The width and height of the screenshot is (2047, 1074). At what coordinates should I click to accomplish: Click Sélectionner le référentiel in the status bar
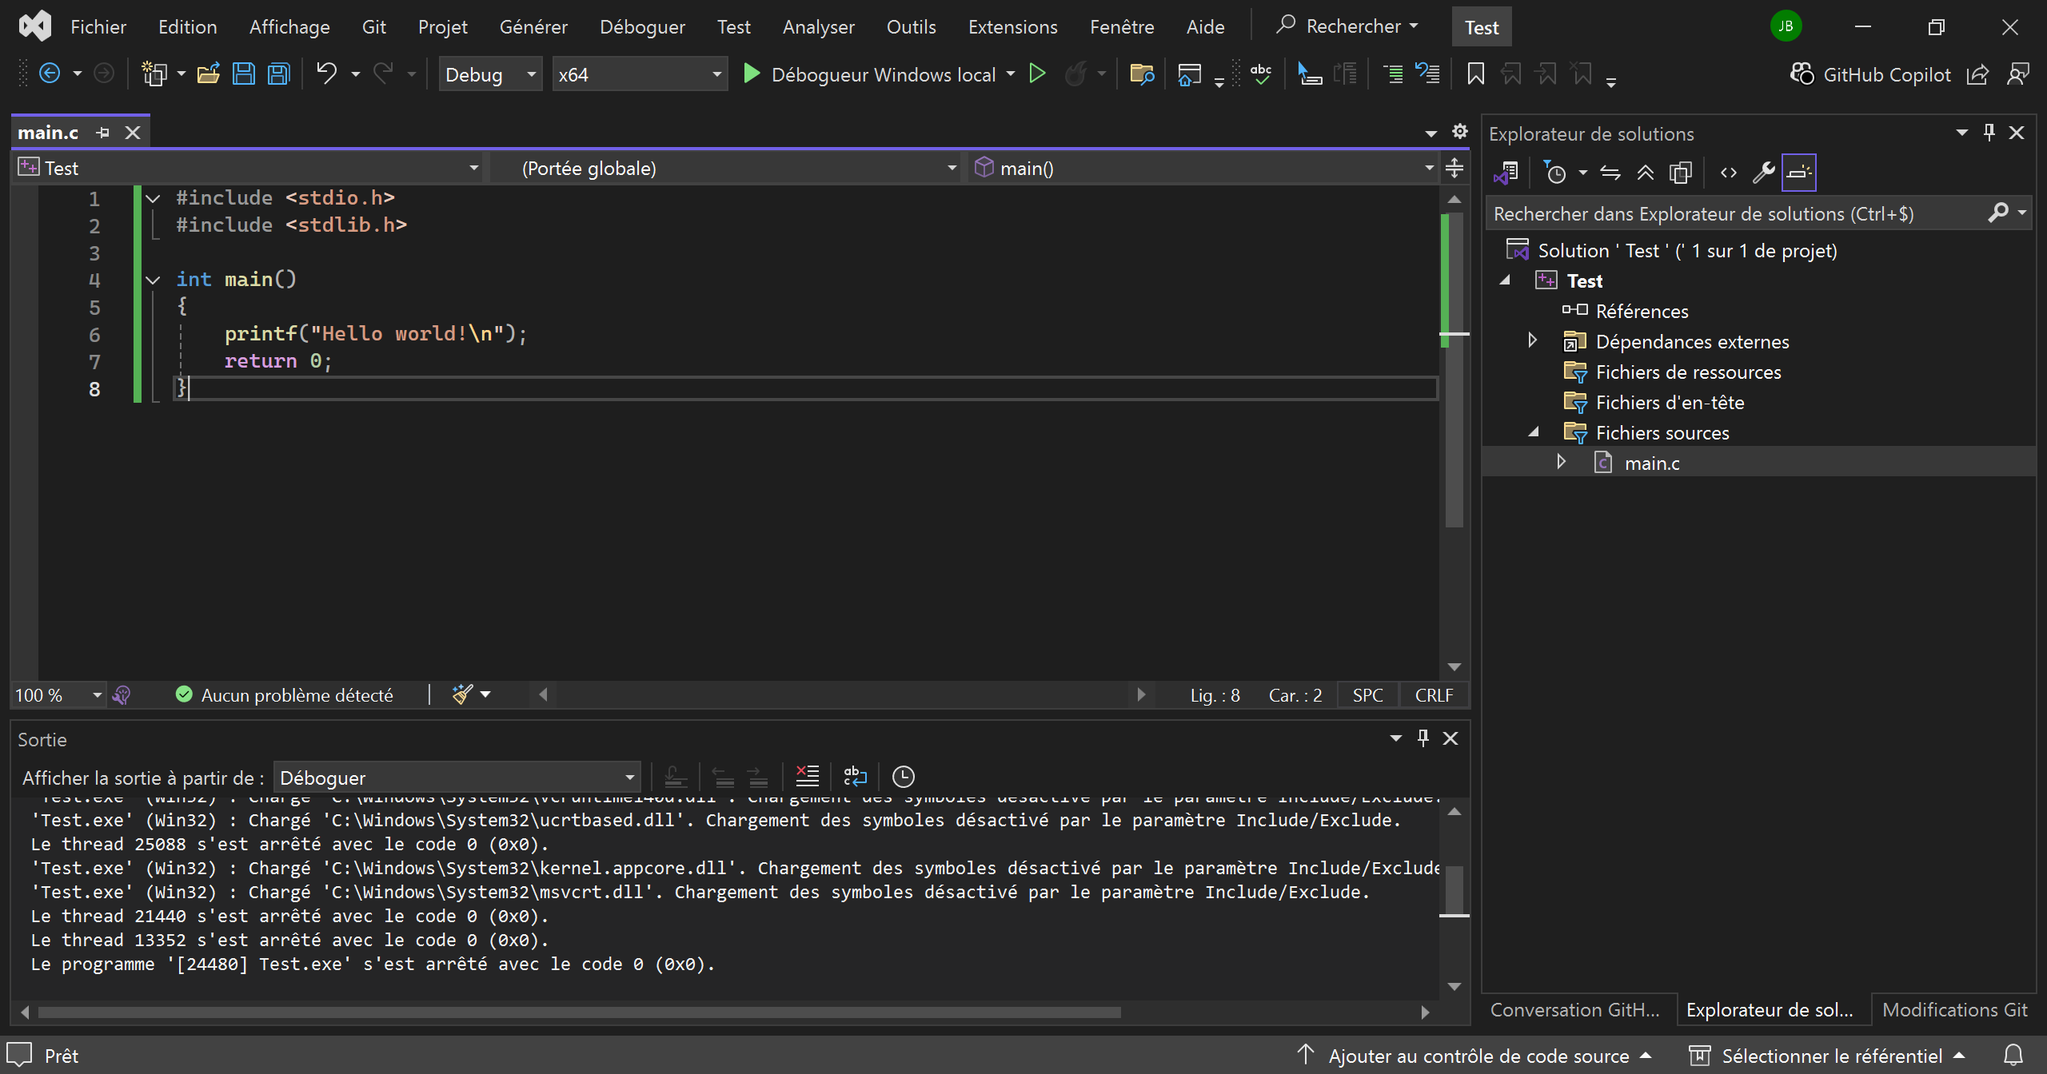pos(1832,1056)
